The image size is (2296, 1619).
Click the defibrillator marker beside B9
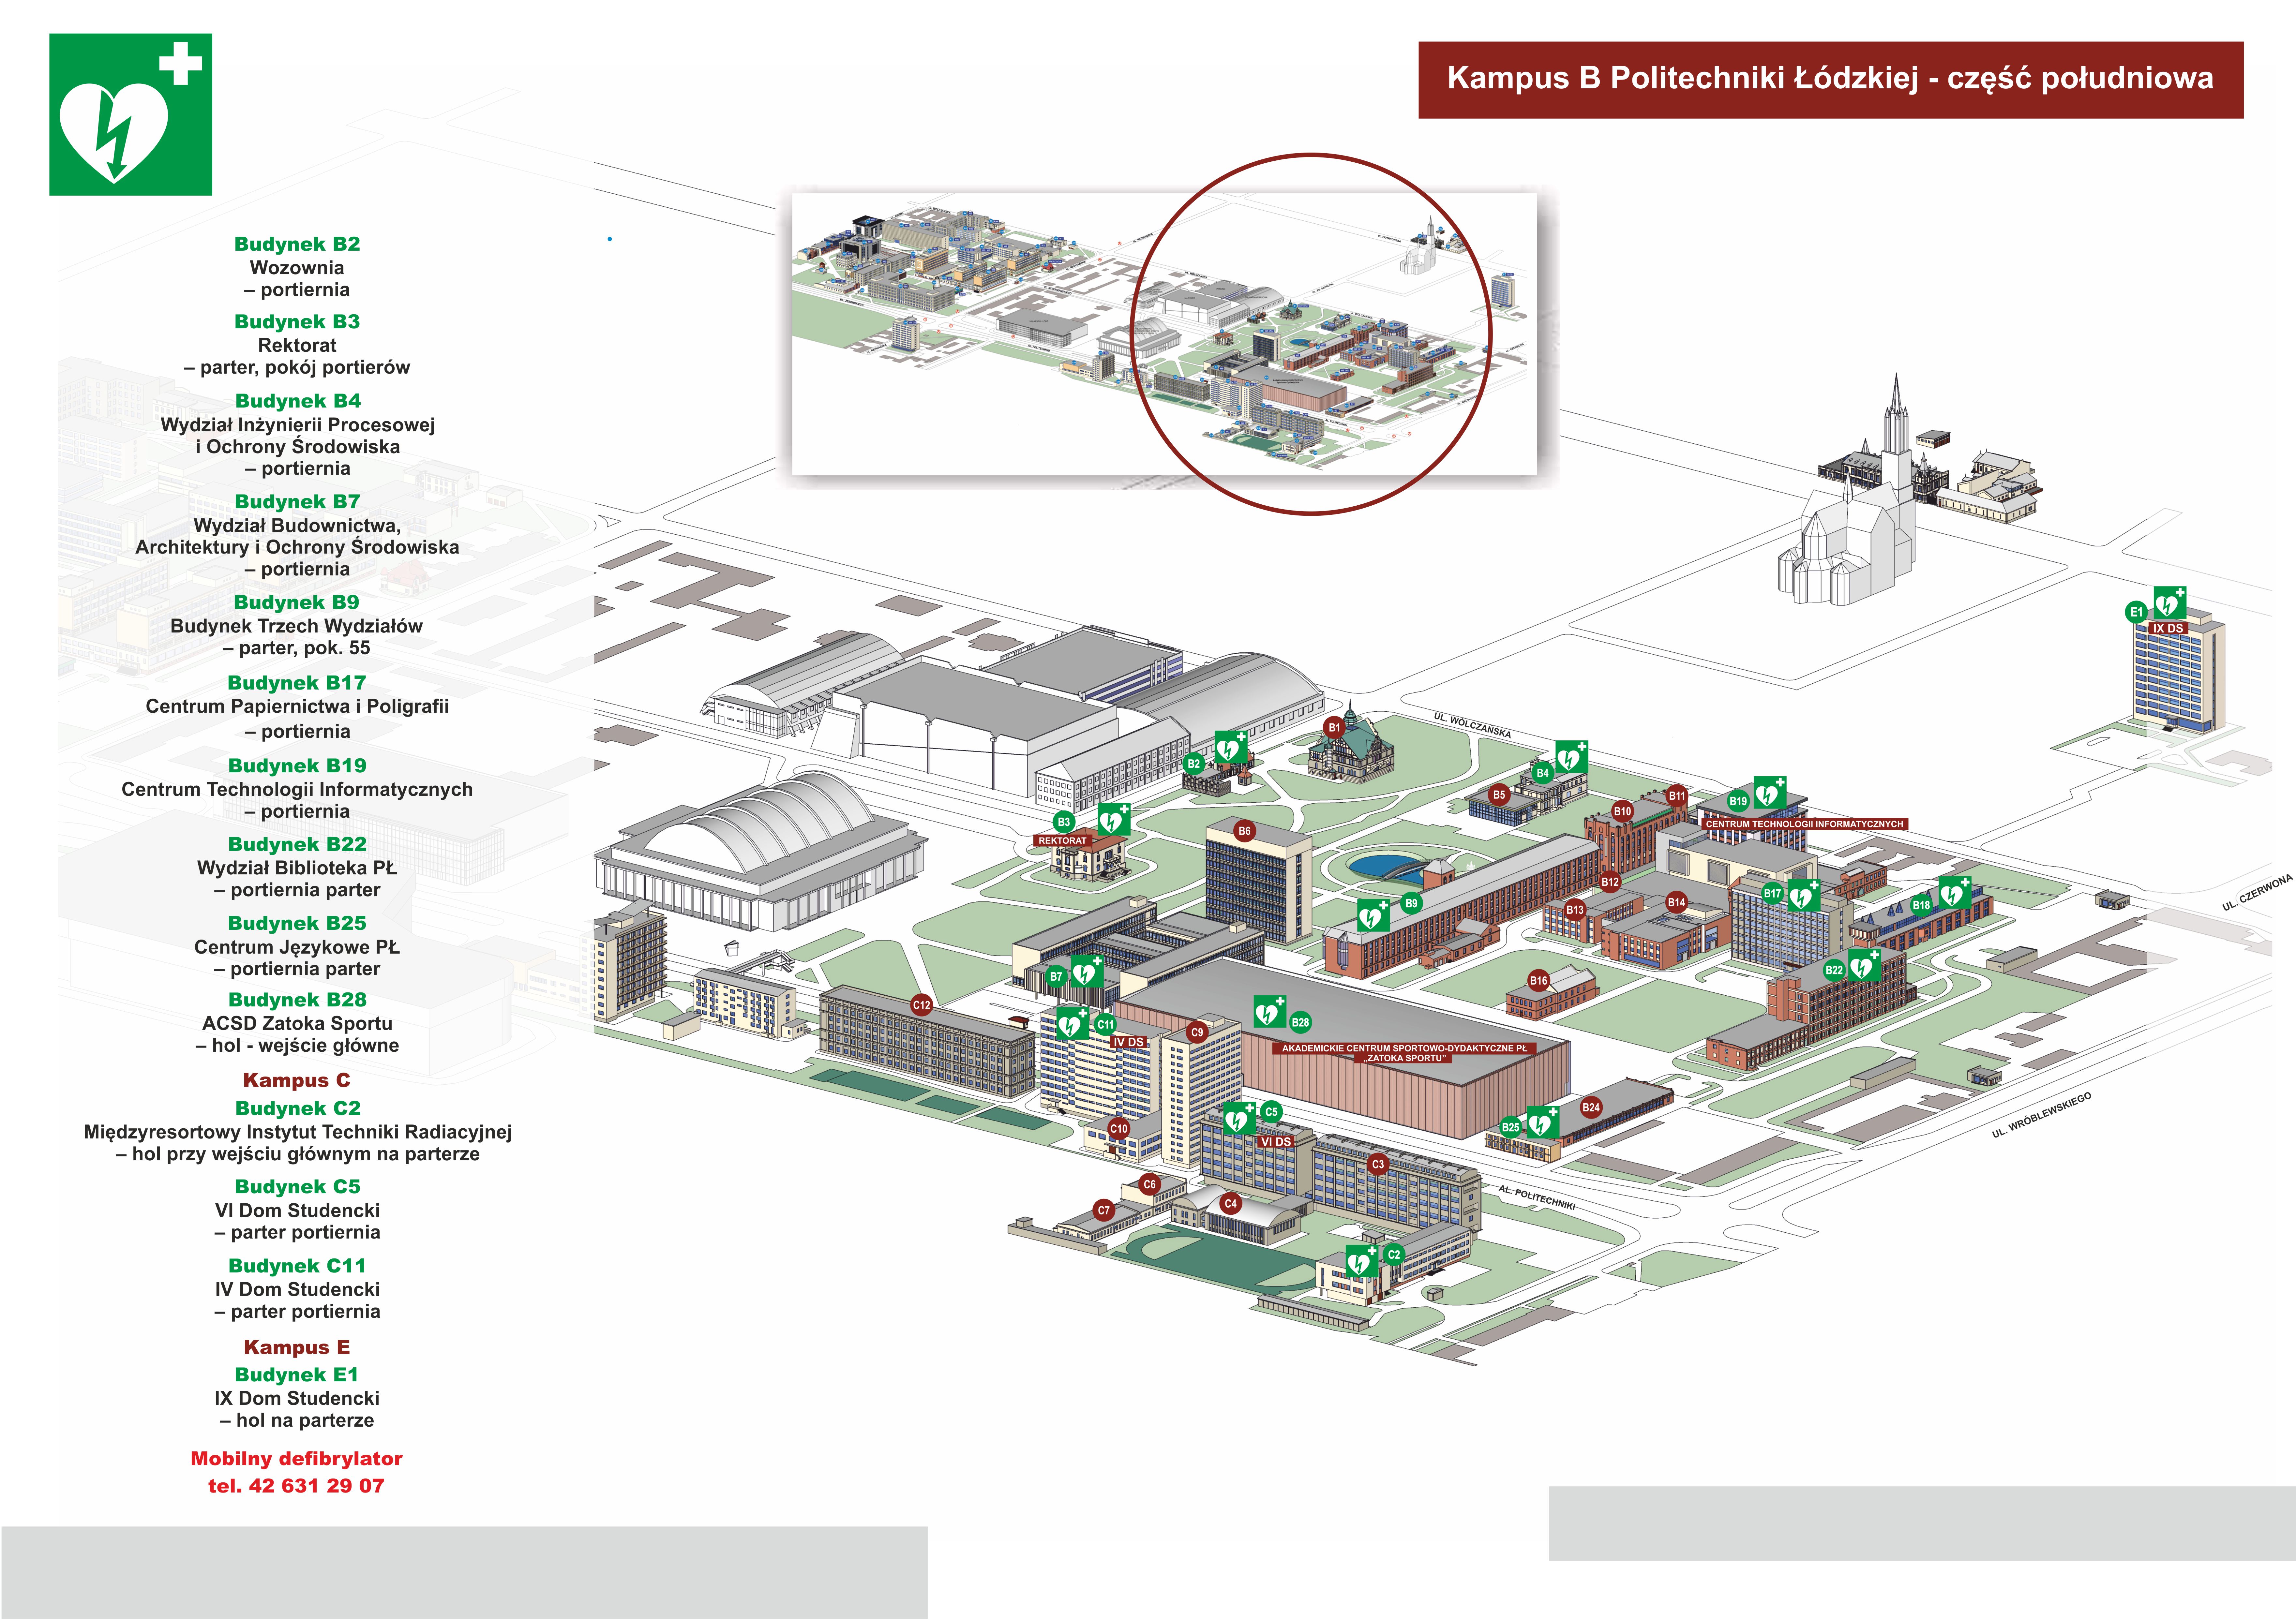pos(1373,914)
